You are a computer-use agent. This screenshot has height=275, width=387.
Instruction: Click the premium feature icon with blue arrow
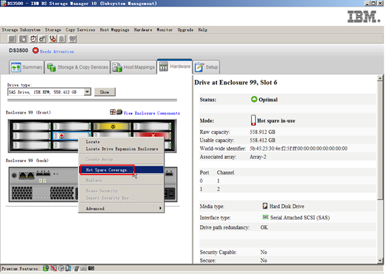pyautogui.click(x=68, y=268)
